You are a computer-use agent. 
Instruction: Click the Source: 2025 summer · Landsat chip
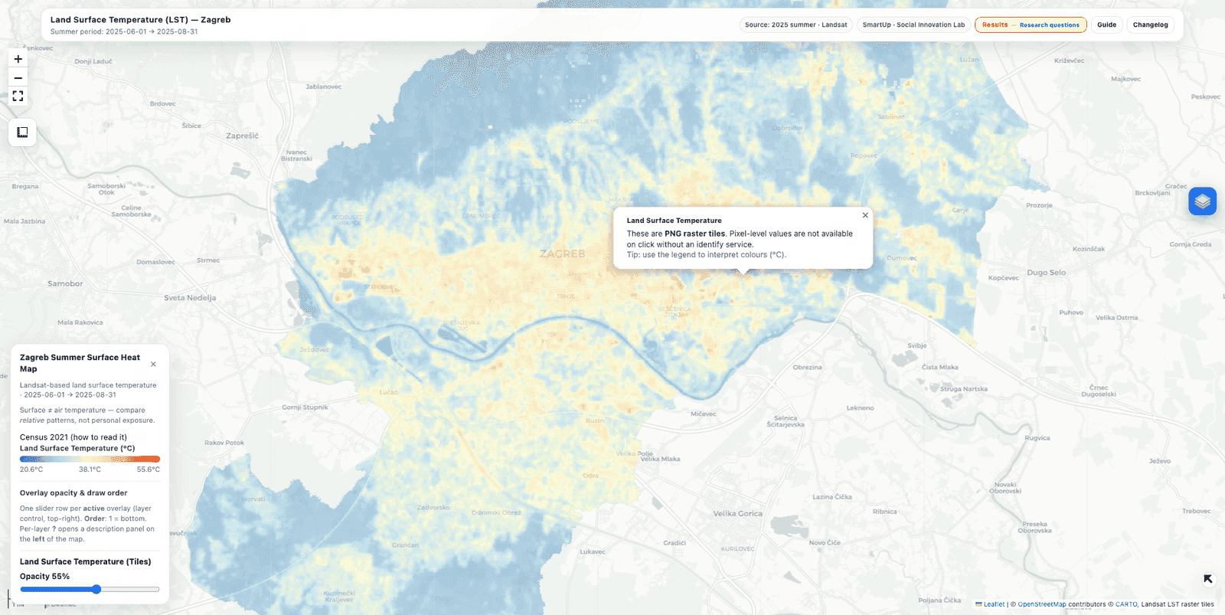coord(795,25)
